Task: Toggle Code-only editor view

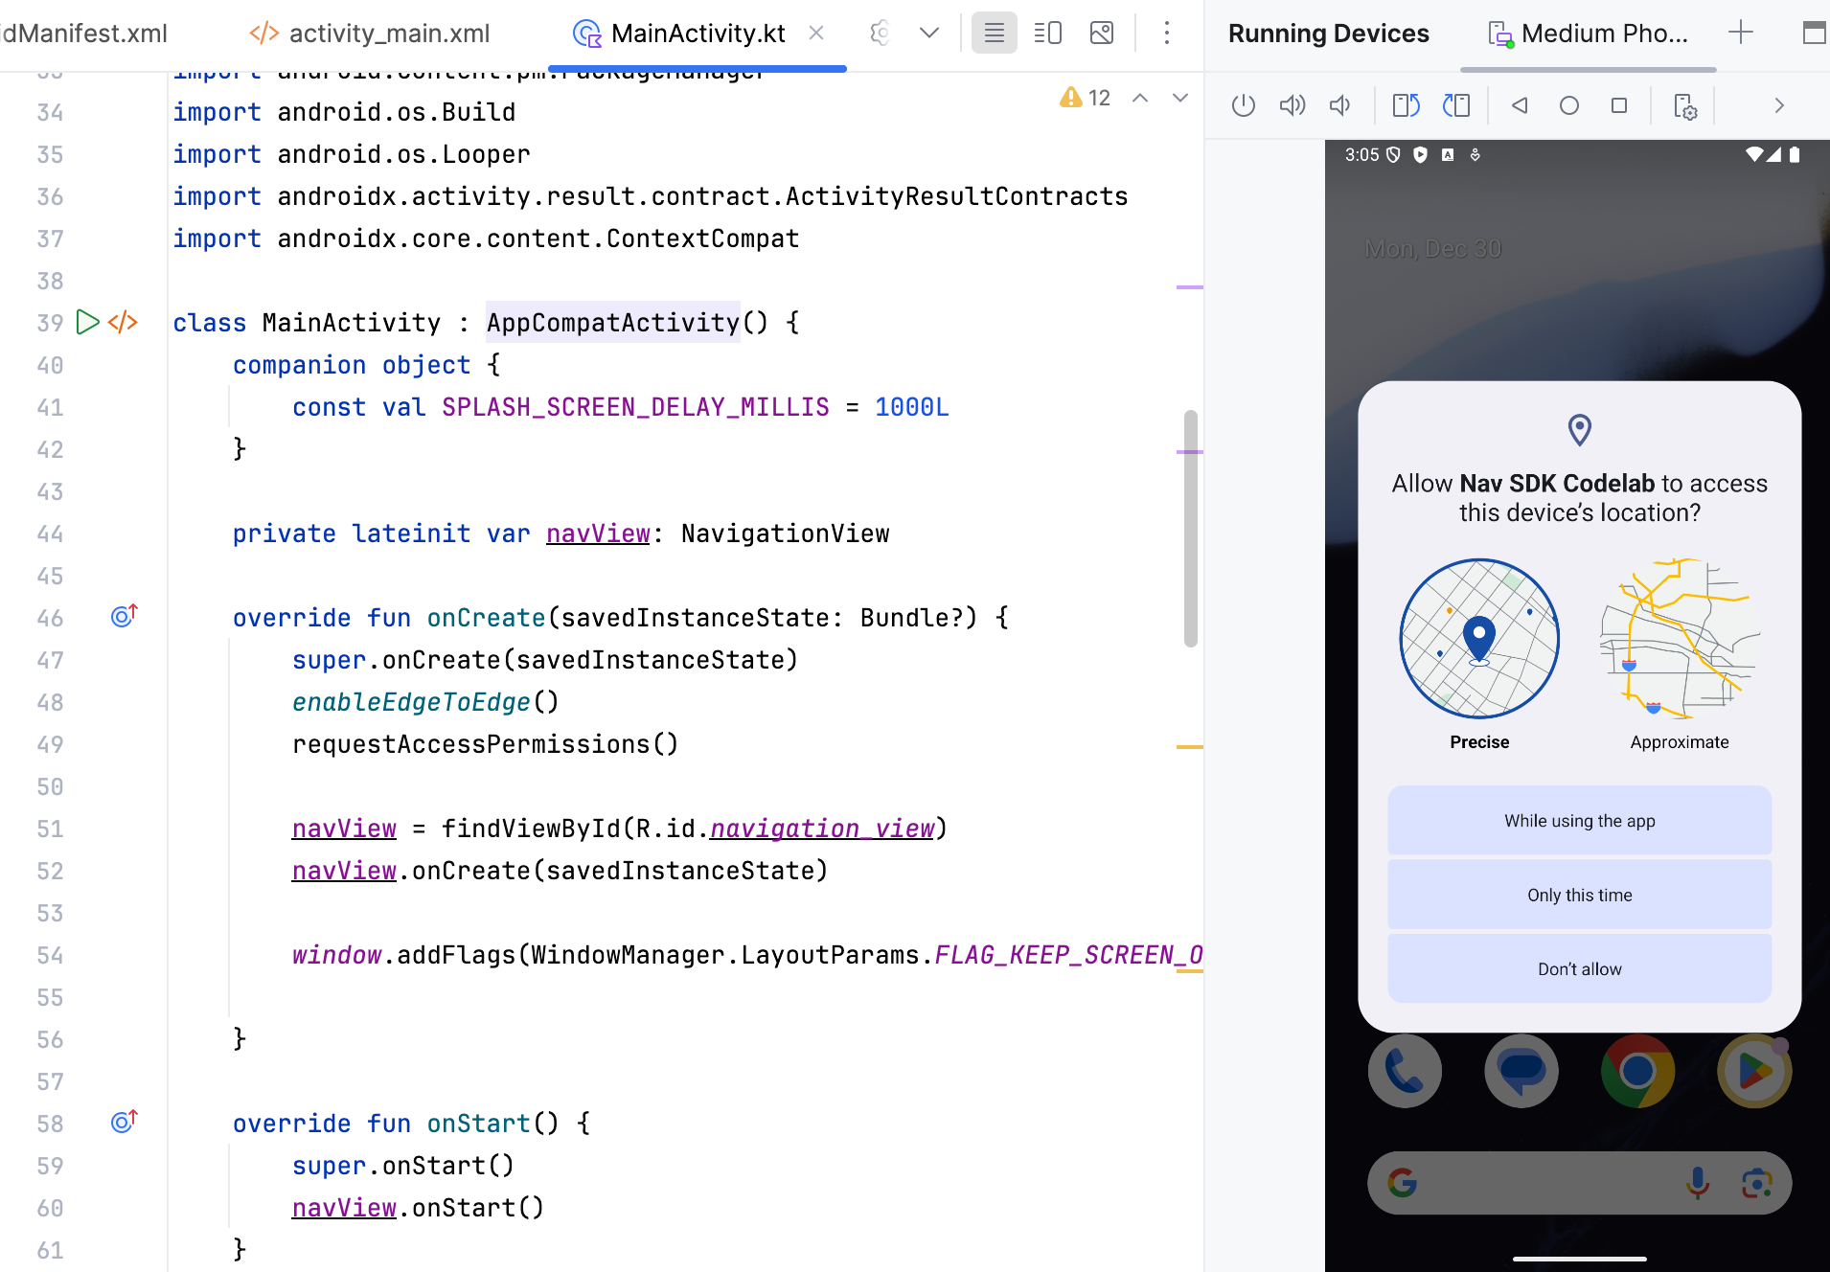Action: (994, 32)
